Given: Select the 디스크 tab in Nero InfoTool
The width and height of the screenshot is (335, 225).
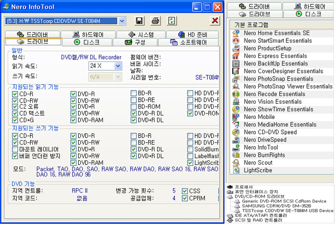Looking at the screenshot, I should [87, 42].
